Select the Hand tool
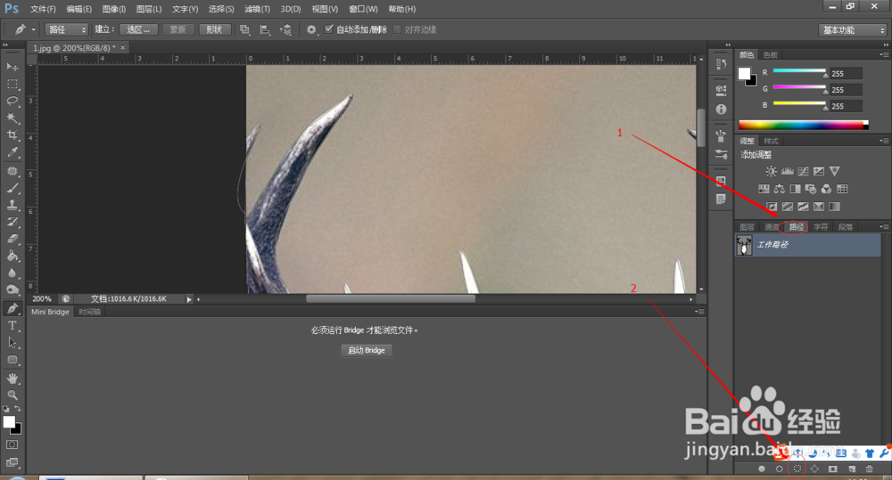 coord(12,378)
